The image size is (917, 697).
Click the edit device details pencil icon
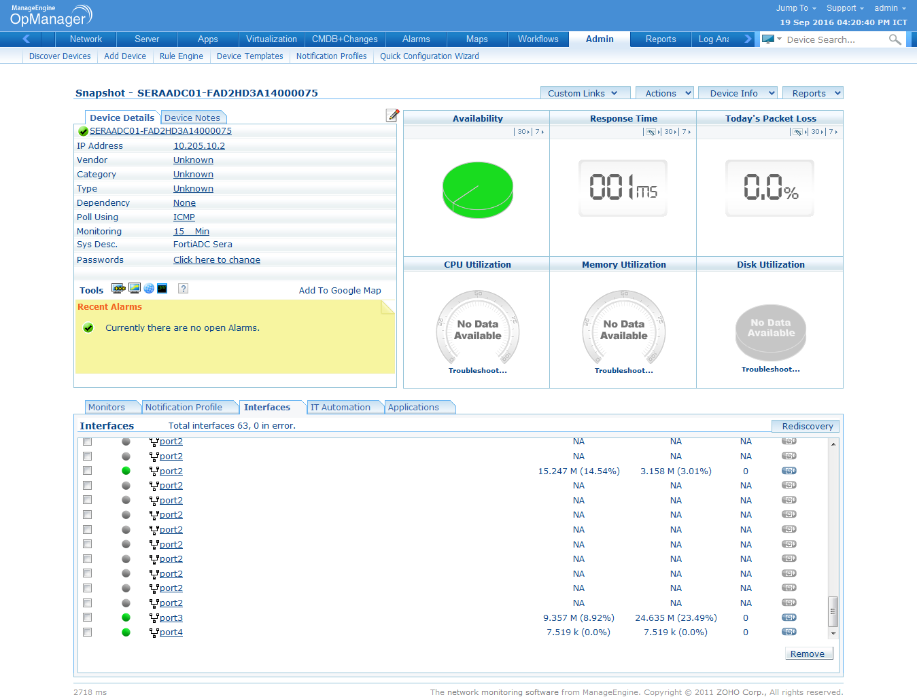[392, 115]
